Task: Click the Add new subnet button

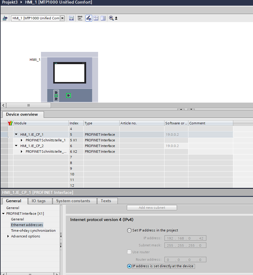Action: coord(152,208)
